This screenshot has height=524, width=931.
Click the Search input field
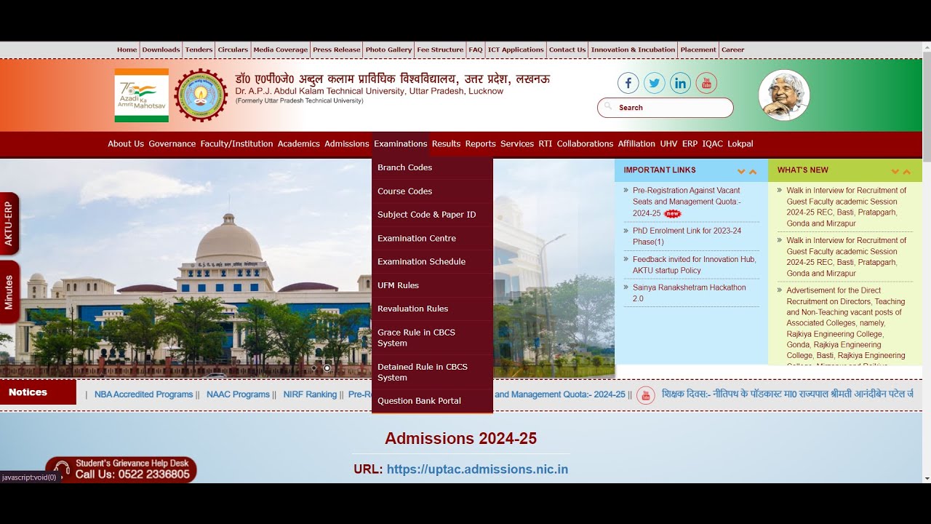[665, 108]
